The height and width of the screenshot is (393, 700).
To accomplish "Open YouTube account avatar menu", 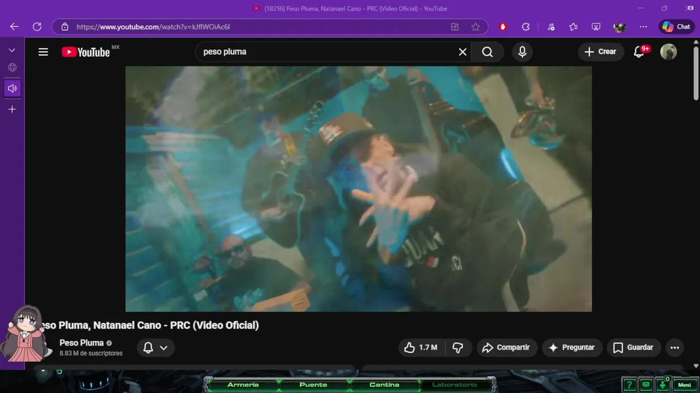I will click(x=668, y=52).
